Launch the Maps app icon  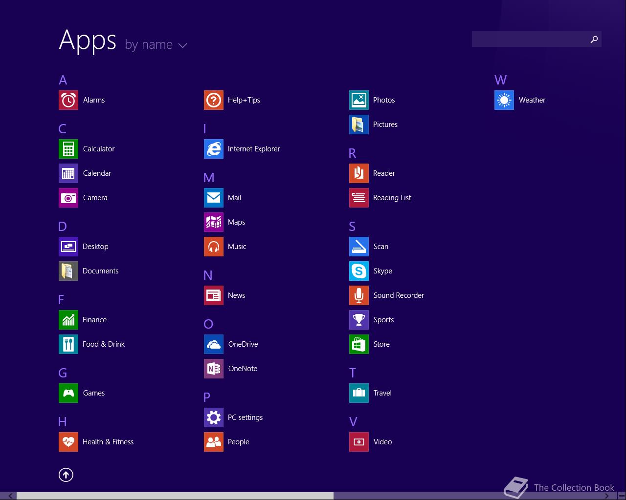[x=214, y=222]
